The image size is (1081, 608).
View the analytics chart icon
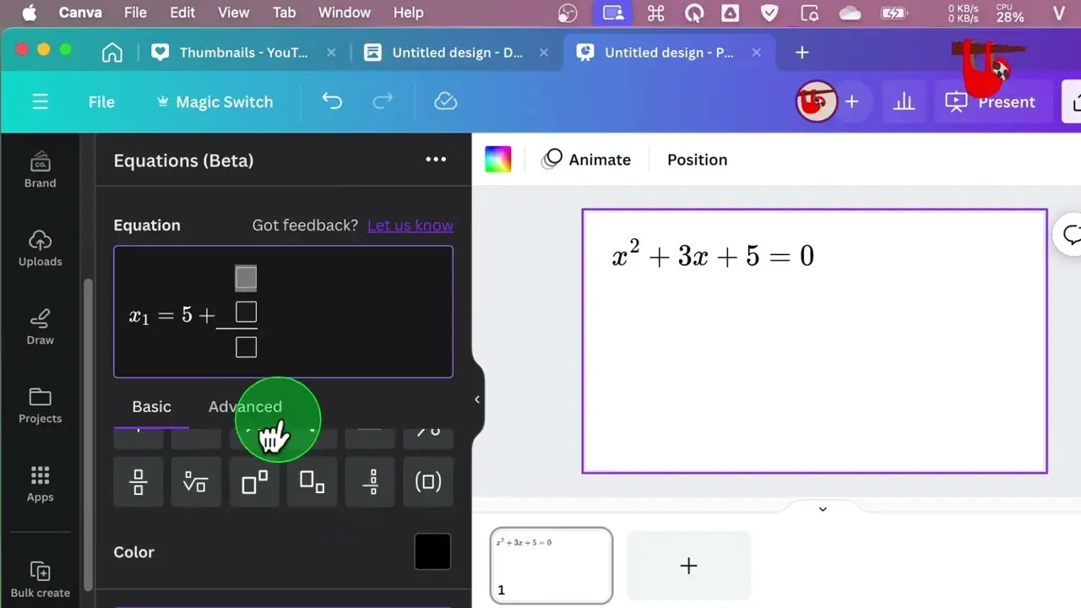[904, 102]
